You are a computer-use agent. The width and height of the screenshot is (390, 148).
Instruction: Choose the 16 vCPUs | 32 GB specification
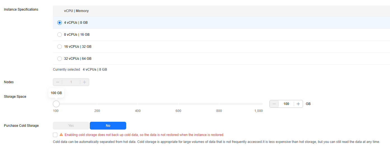pos(60,47)
